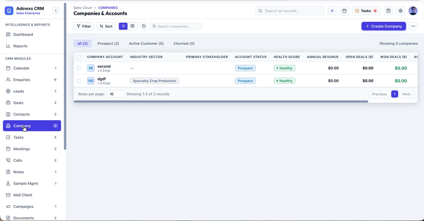Open the Campaigns module
The height and width of the screenshot is (221, 424).
click(32, 206)
